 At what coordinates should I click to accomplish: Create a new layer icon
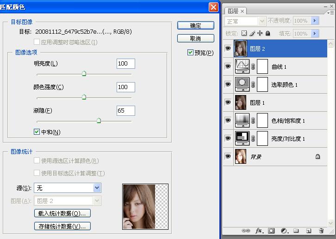309,231
